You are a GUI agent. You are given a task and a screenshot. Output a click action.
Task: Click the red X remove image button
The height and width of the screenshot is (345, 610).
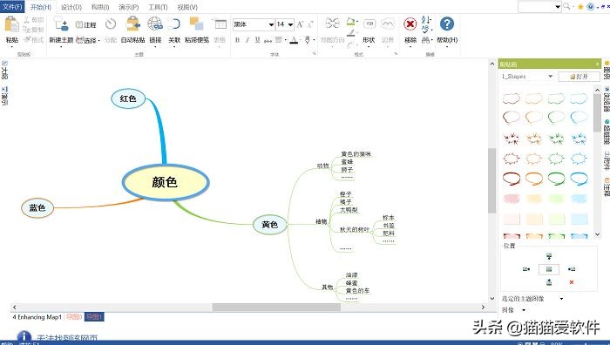572,282
